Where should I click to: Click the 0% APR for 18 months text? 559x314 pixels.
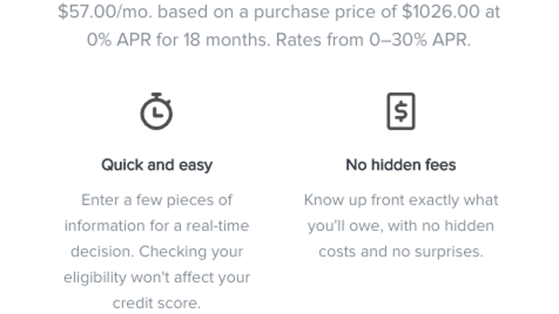coord(179,40)
